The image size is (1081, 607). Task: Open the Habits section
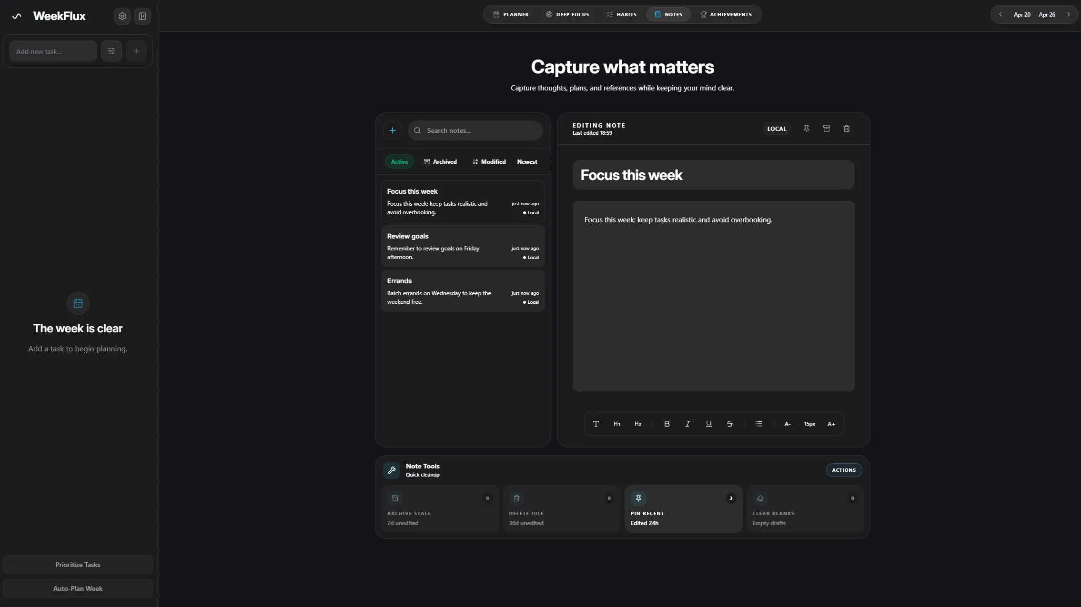point(621,14)
